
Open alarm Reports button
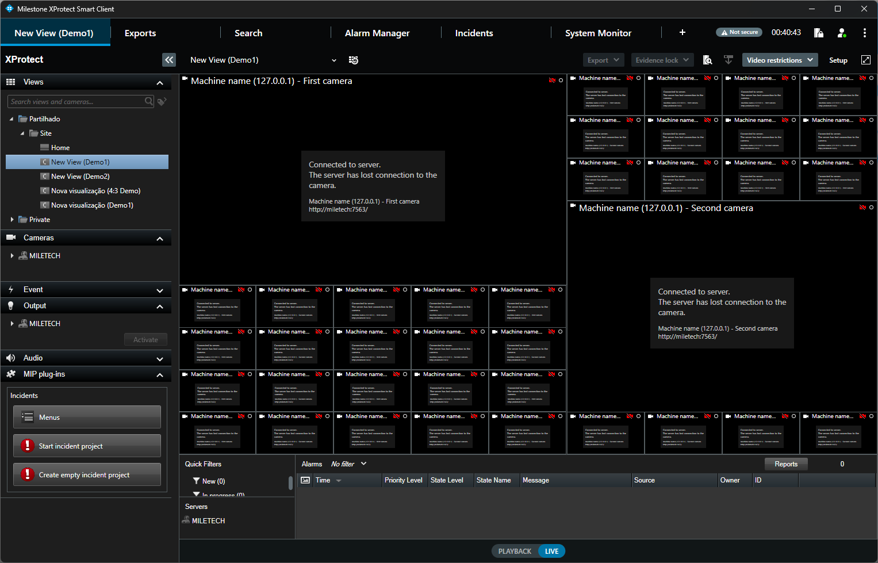point(786,464)
